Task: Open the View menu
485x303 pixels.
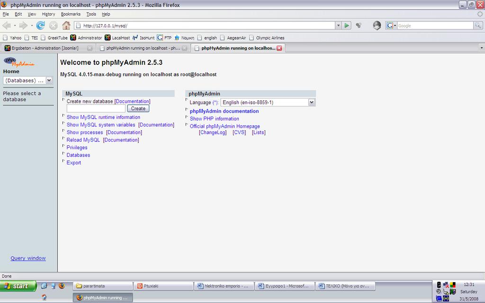Action: pos(32,14)
